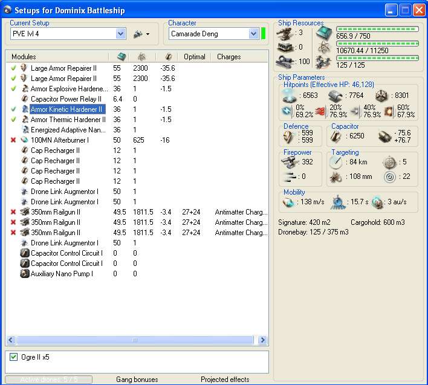Click the right arrow of horizontal scrollbar
The height and width of the screenshot is (385, 428).
[262, 340]
